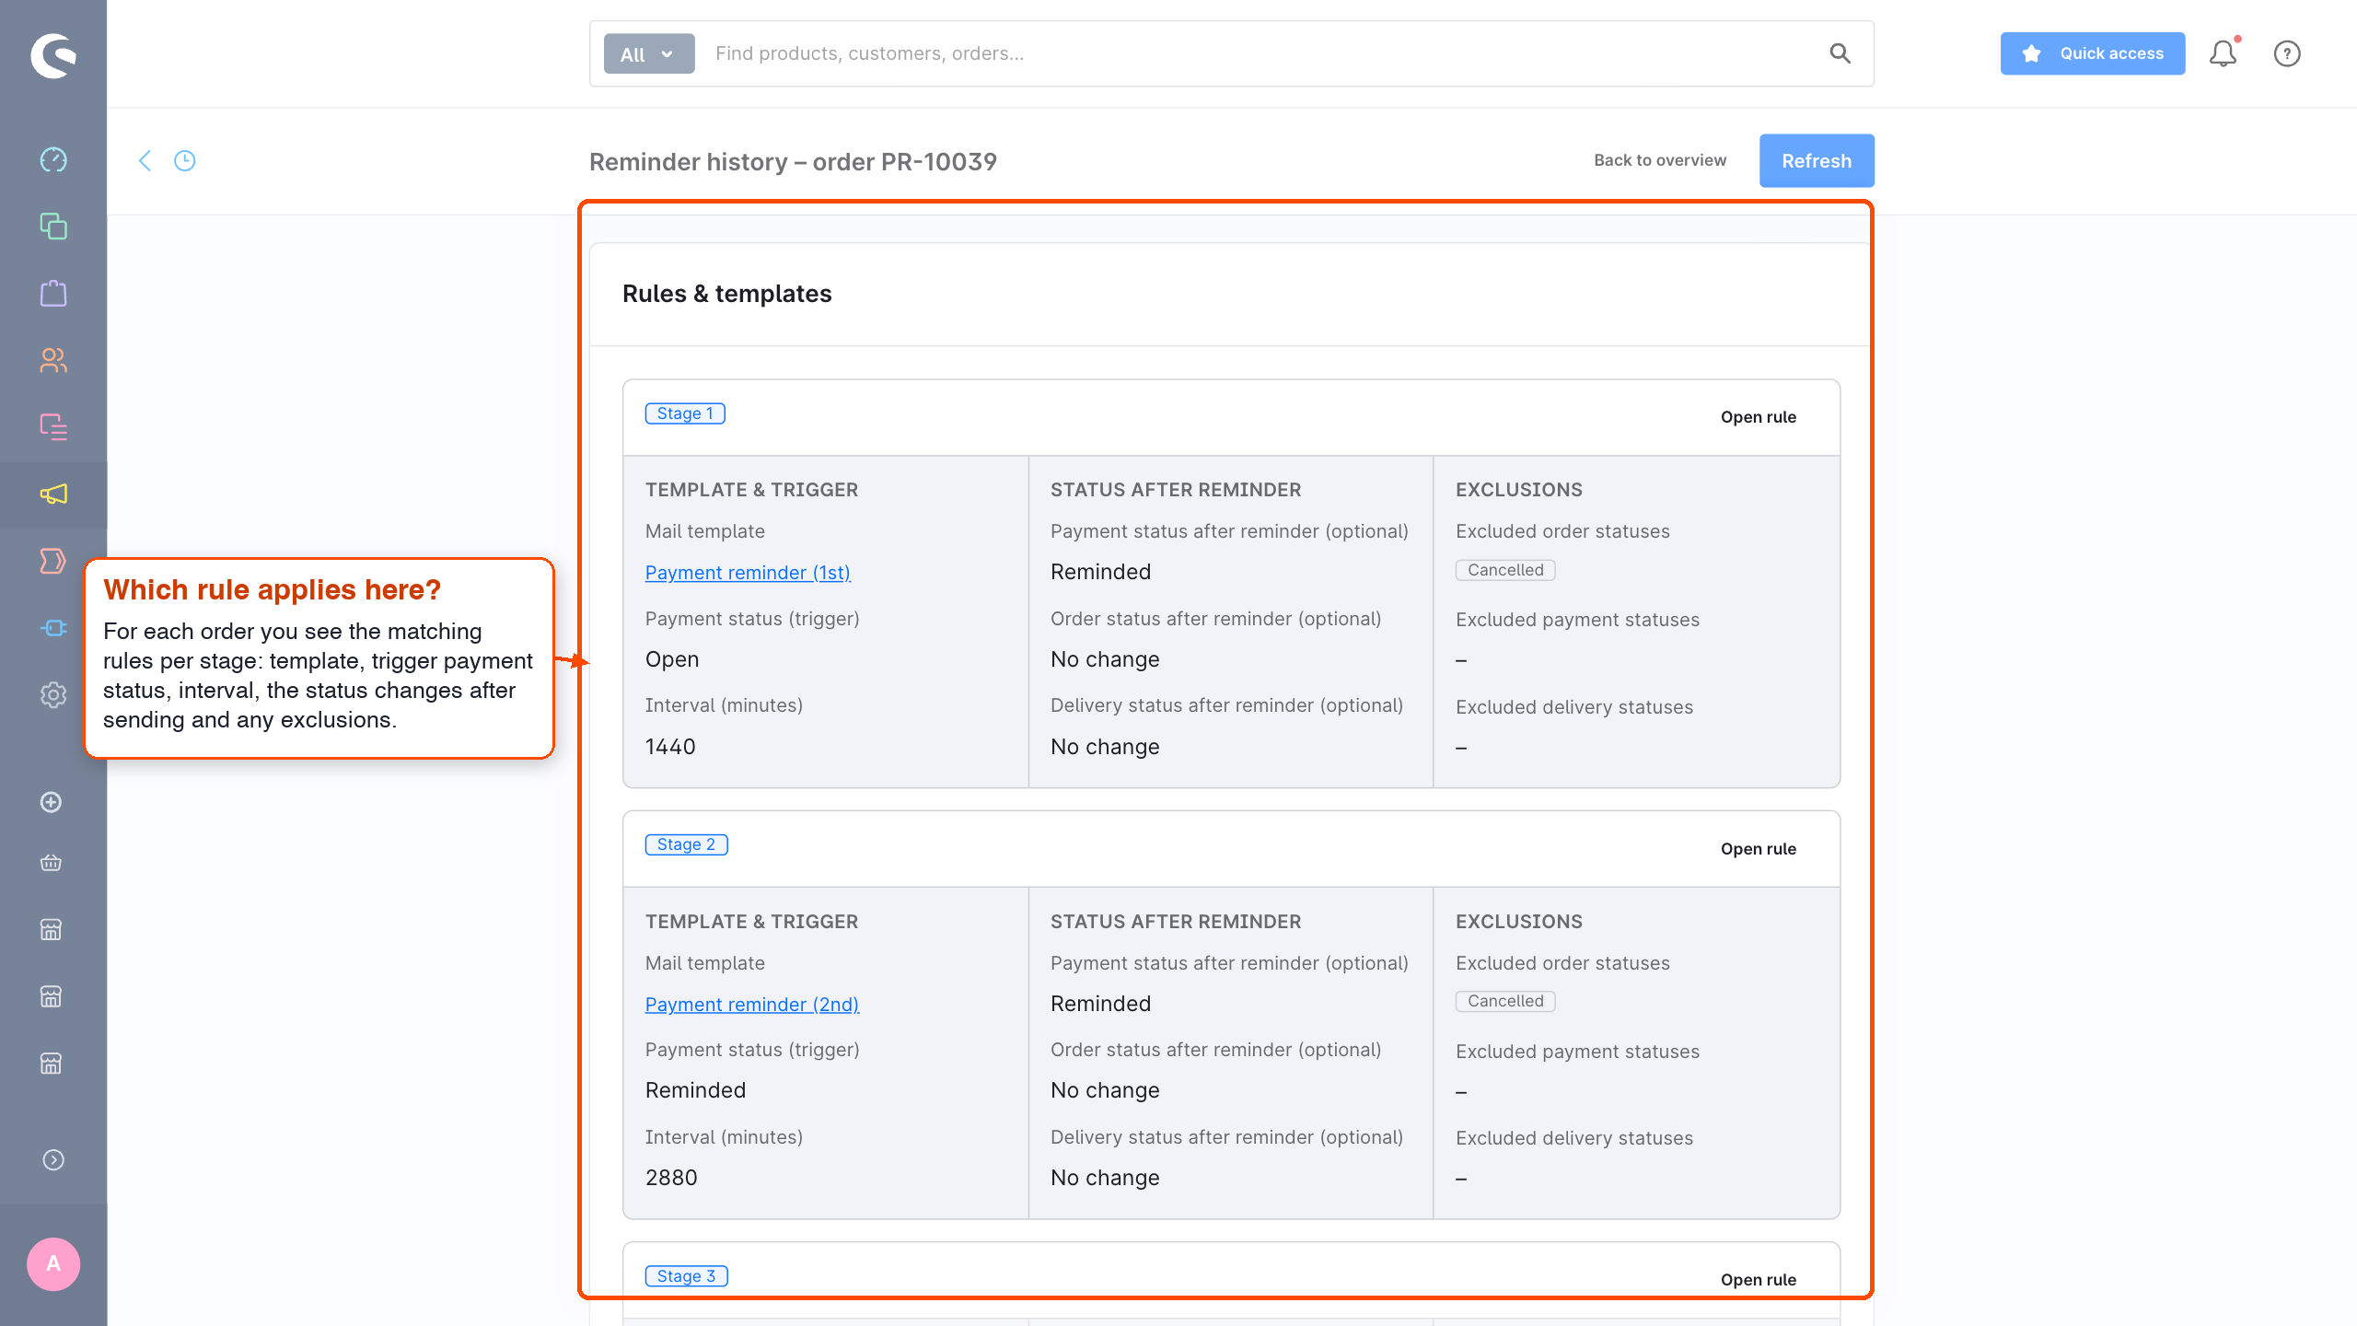Click the help question mark icon
The image size is (2357, 1326).
point(2287,53)
